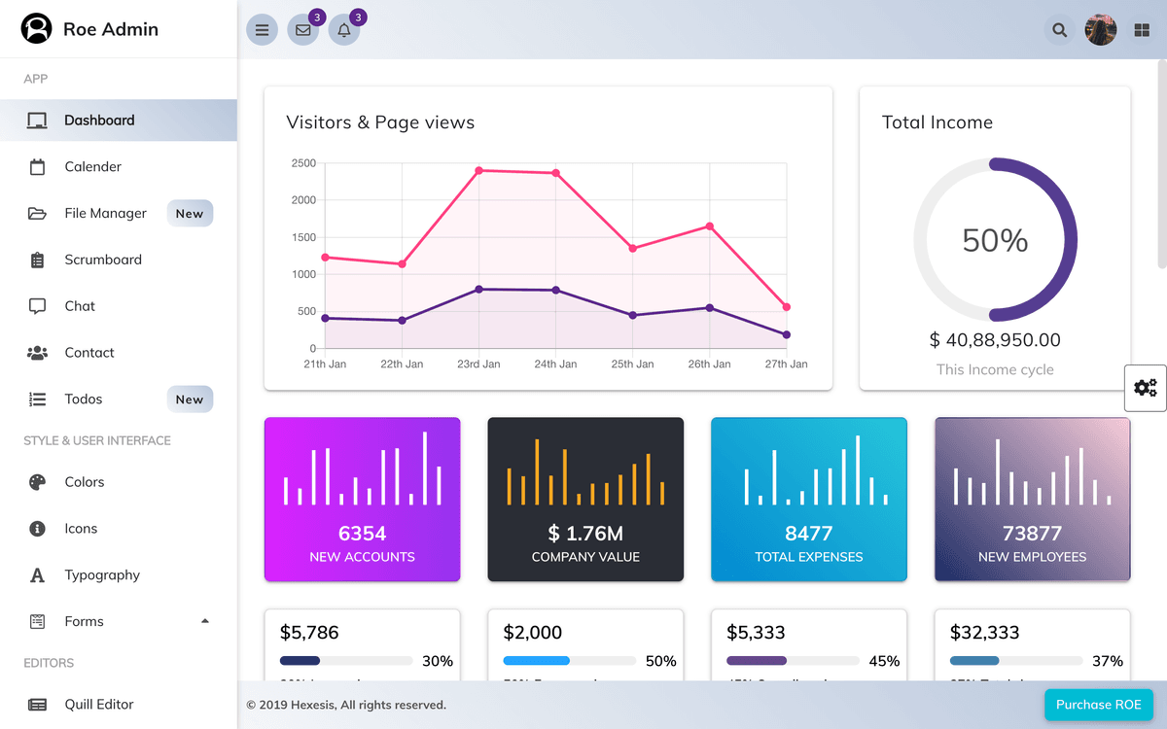This screenshot has width=1167, height=729.
Task: Open the settings gears panel icon
Action: click(1146, 388)
